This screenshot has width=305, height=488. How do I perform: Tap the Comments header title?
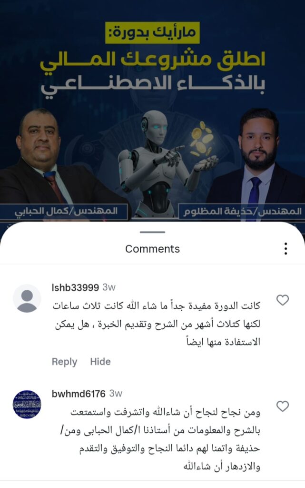click(x=152, y=249)
